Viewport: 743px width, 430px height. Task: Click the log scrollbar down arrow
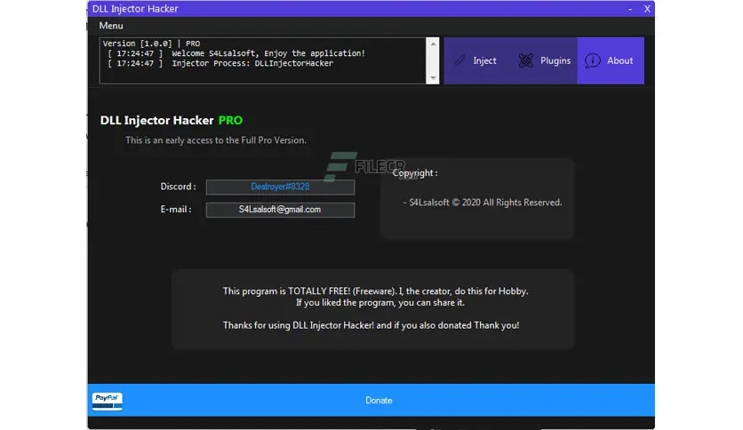click(x=433, y=78)
